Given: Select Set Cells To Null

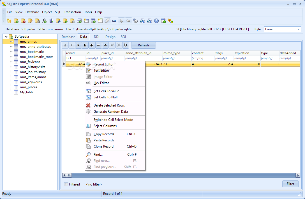Looking at the screenshot, I should (x=115, y=97).
